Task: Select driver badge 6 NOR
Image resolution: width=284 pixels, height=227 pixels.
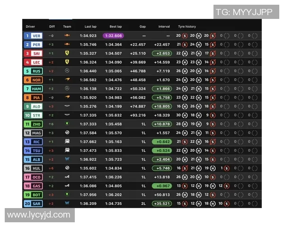Action: pos(33,80)
